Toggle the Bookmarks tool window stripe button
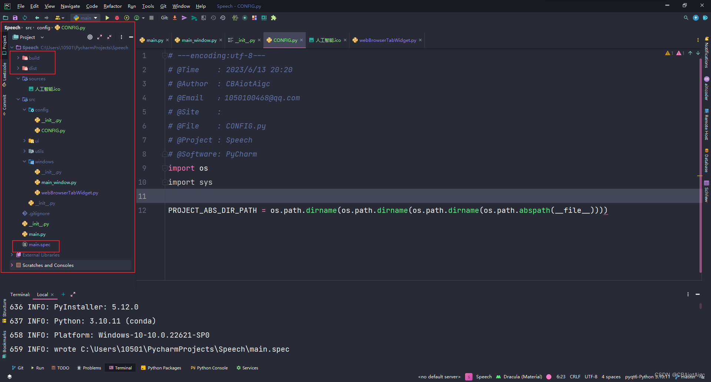The width and height of the screenshot is (711, 382). click(4, 344)
